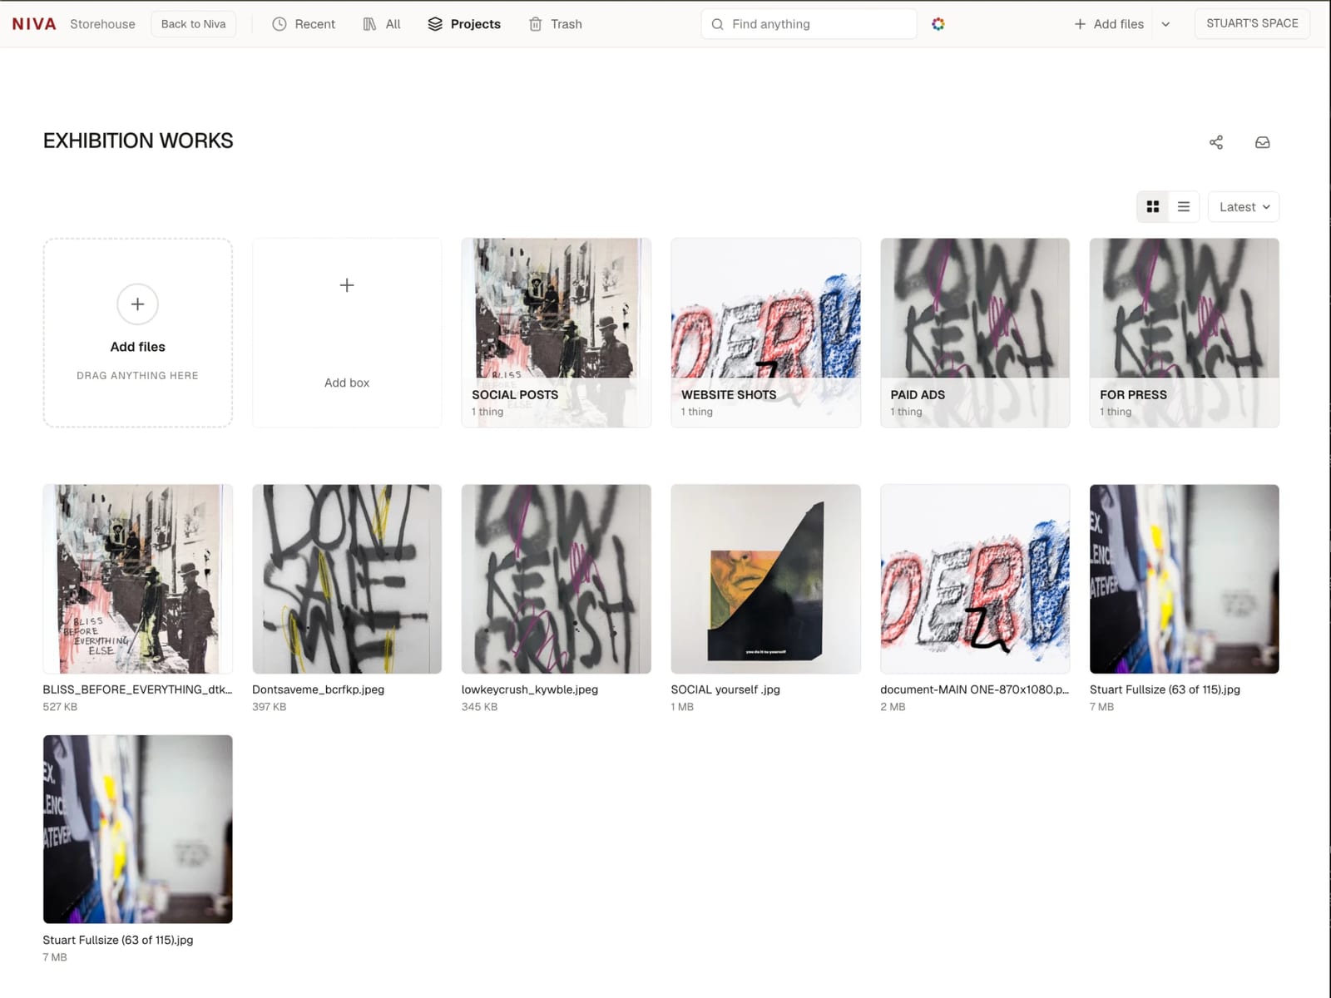Click the 2 MB file size text
The width and height of the screenshot is (1331, 998).
(x=893, y=707)
